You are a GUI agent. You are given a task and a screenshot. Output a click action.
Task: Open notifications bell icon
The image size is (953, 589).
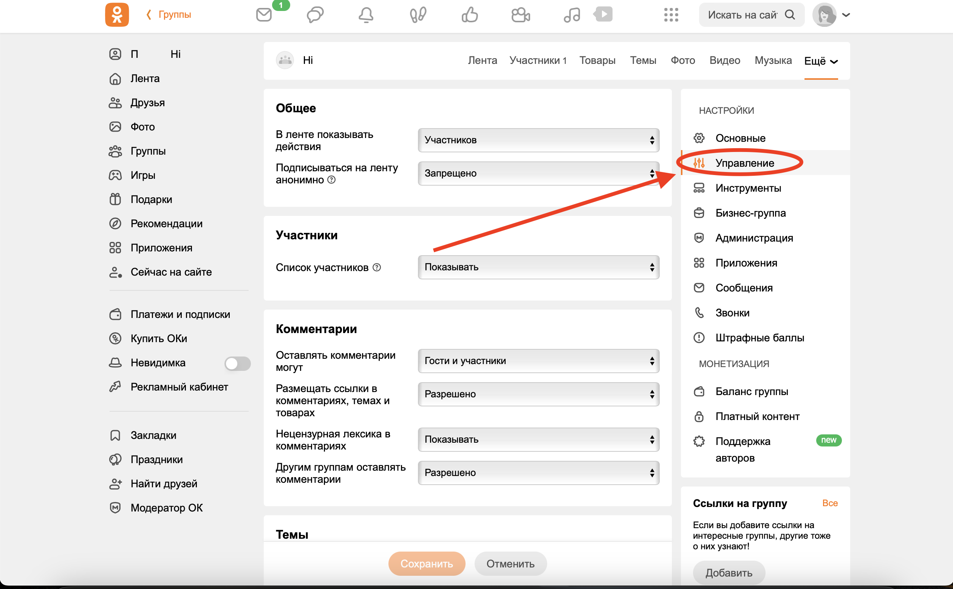(x=365, y=15)
